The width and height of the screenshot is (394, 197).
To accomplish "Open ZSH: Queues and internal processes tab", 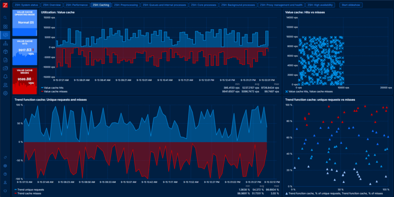I will 164,5.
